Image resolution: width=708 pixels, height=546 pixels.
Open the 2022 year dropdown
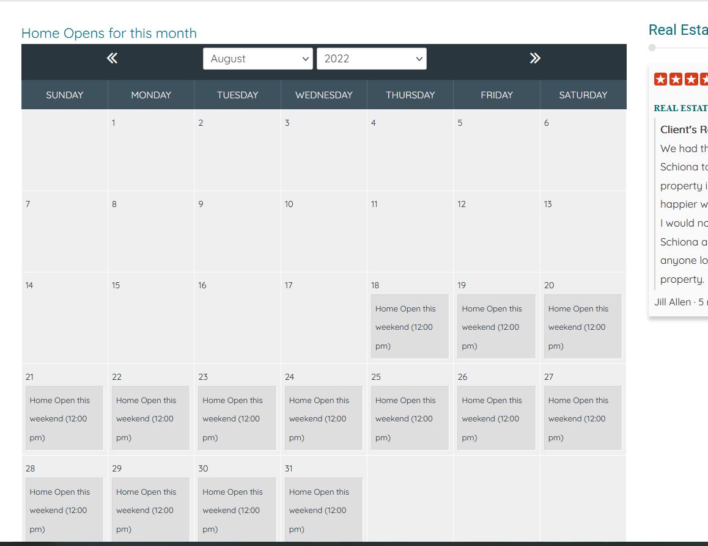[372, 59]
